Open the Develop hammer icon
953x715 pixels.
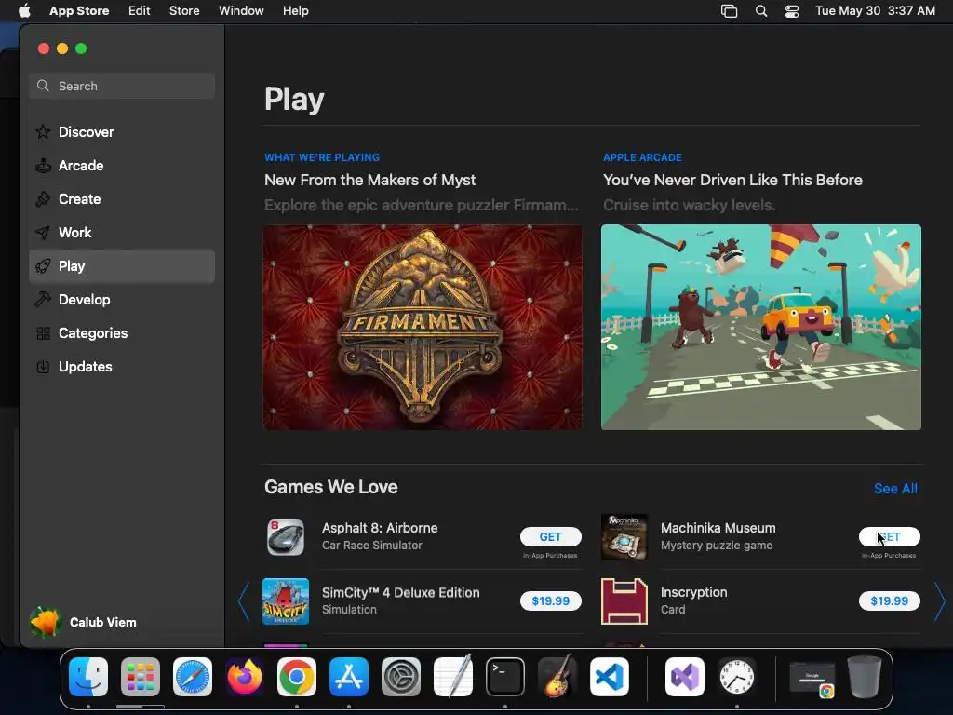click(x=43, y=299)
